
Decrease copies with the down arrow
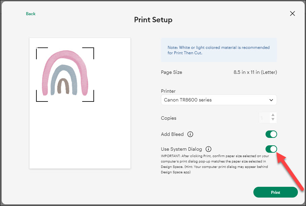[x=273, y=120]
